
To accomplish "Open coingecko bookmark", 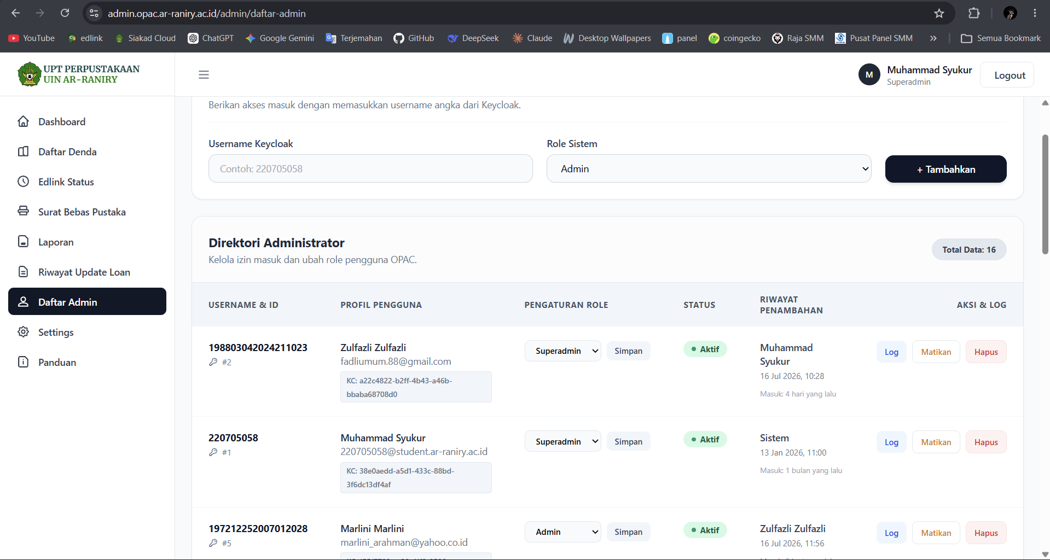I will 734,38.
